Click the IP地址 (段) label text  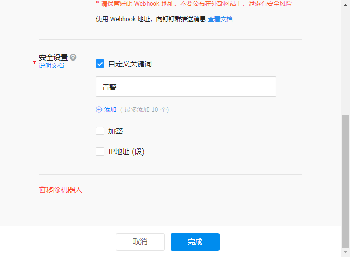[x=126, y=152]
